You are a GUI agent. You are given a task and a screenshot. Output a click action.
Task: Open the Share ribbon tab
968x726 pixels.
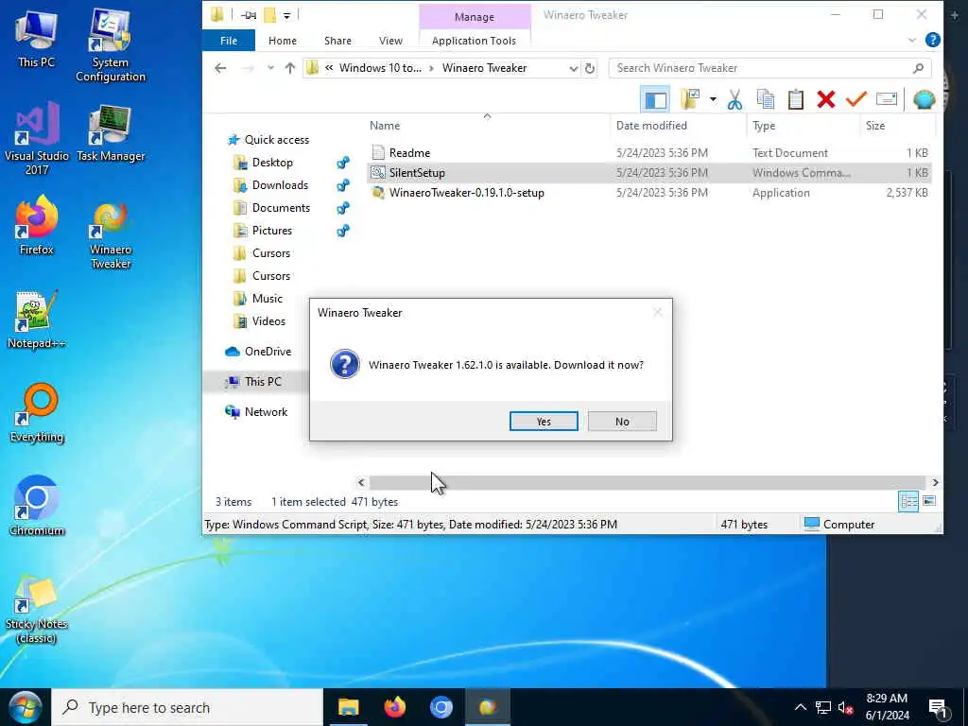(x=337, y=41)
